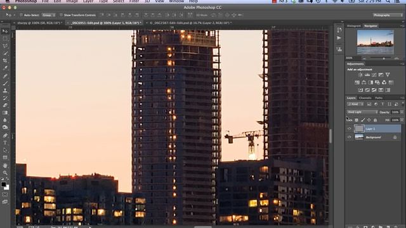Open the Adjustments panel flyout menu

[402, 63]
